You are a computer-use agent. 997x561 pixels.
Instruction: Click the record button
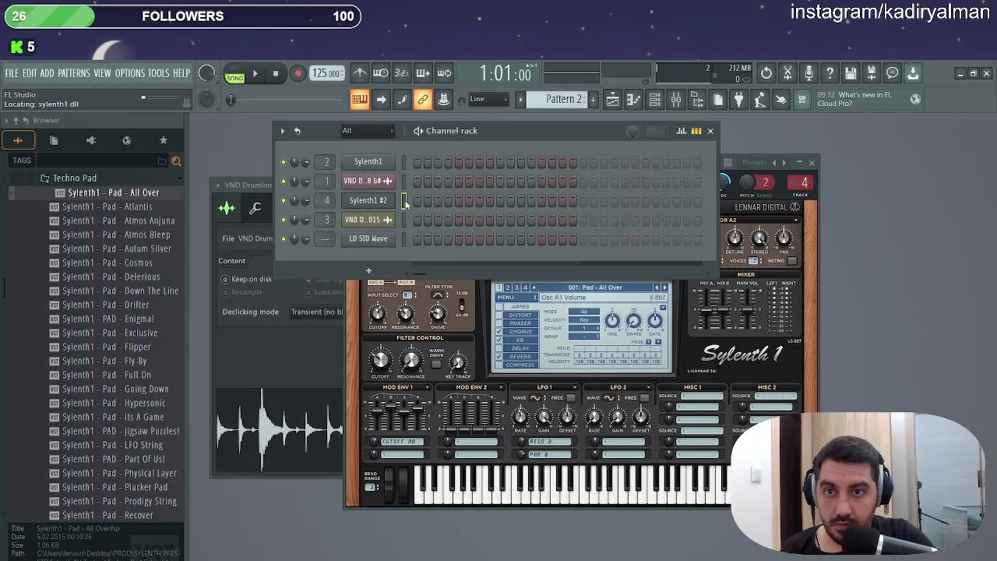[x=298, y=74]
